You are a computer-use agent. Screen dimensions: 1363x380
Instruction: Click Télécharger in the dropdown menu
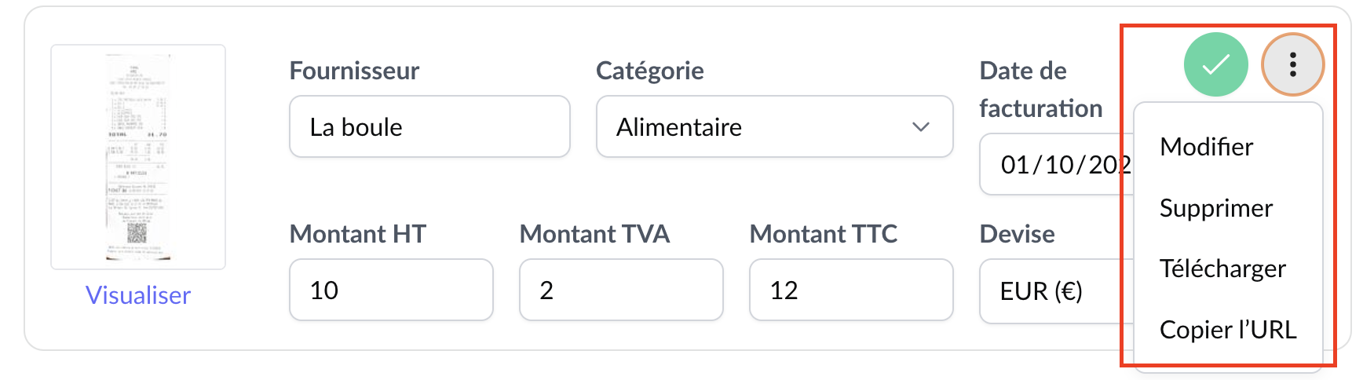(x=1222, y=269)
